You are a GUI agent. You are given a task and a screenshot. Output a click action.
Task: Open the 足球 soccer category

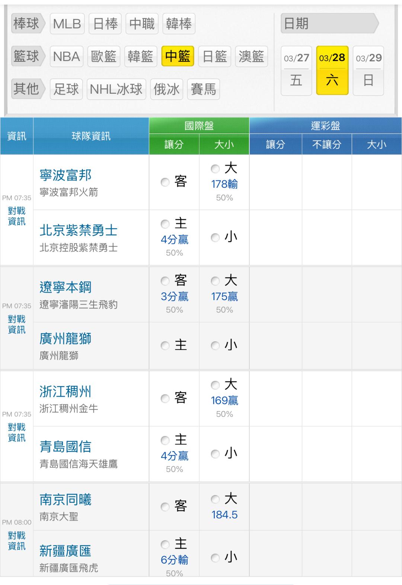coord(66,89)
